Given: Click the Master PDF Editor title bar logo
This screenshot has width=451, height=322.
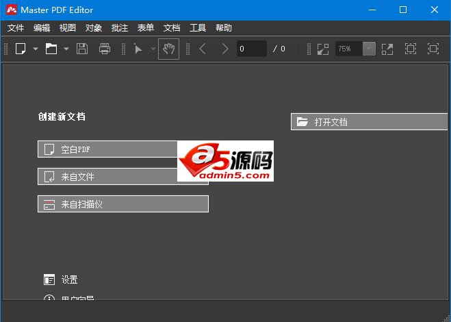Looking at the screenshot, I should [x=12, y=10].
